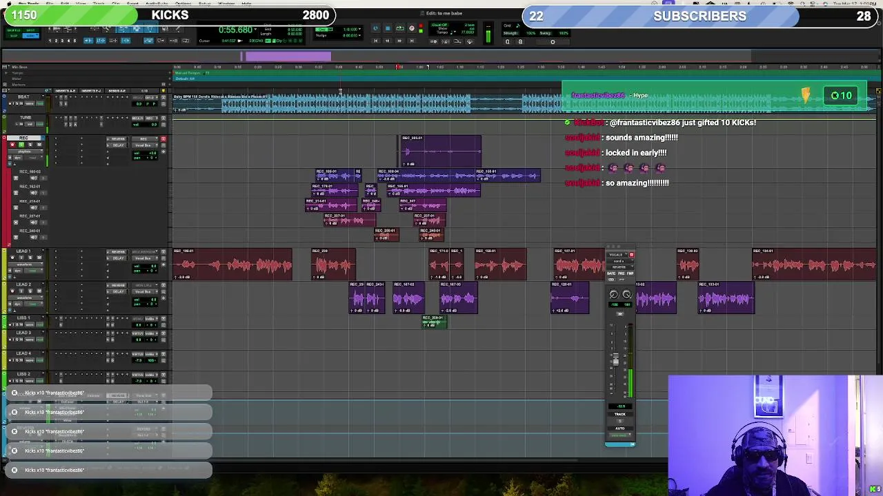Click the playhead marker in the timeline ruler
The height and width of the screenshot is (496, 883).
398,67
